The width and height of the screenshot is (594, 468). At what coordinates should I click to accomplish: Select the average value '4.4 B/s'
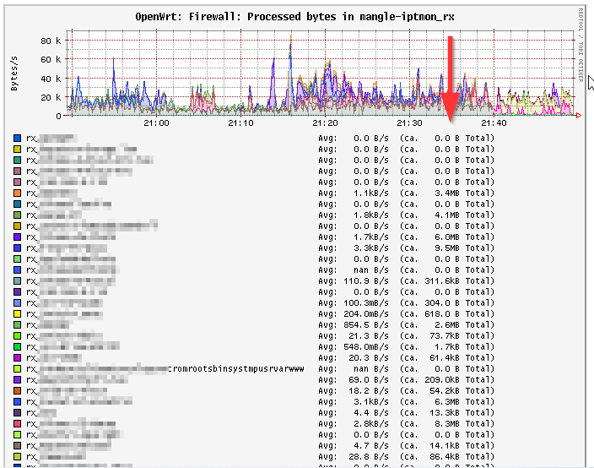point(371,413)
